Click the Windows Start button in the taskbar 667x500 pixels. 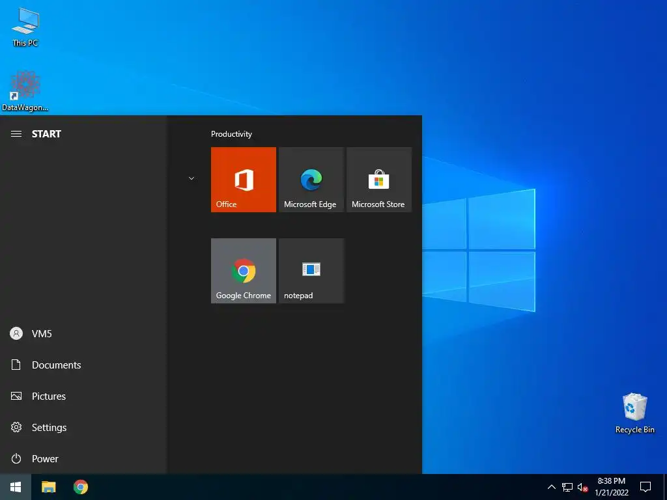[16, 487]
